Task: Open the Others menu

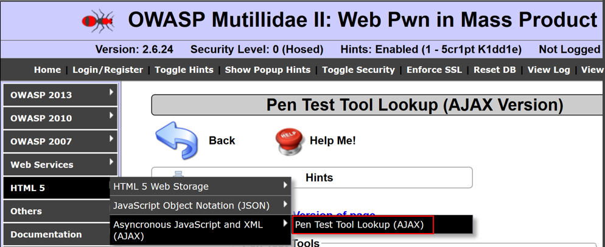Action: 57,211
